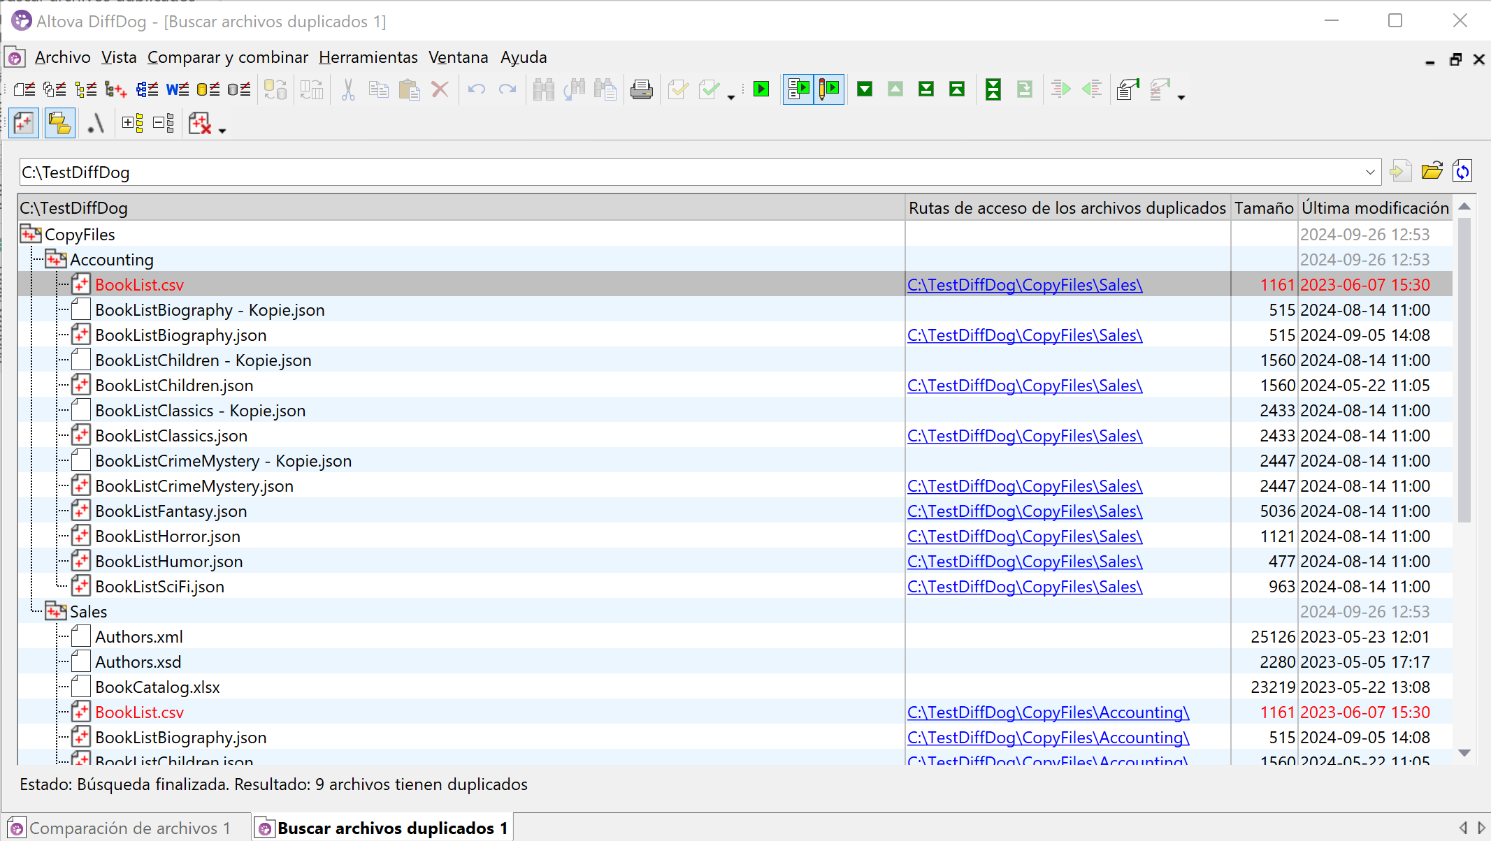Select Buscar archivos duplicados 1 tab
The image size is (1491, 841).
click(382, 828)
